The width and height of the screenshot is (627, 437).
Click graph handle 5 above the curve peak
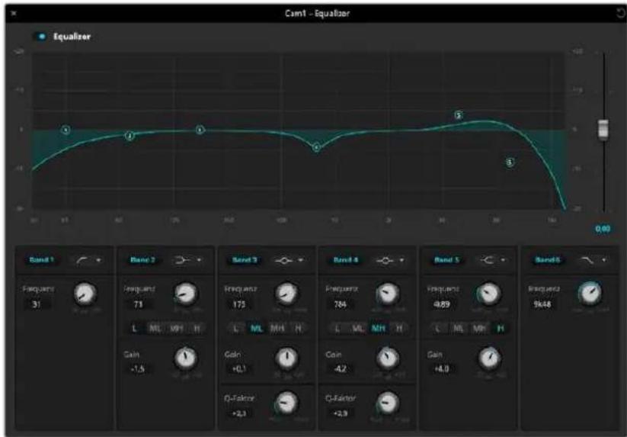[459, 115]
